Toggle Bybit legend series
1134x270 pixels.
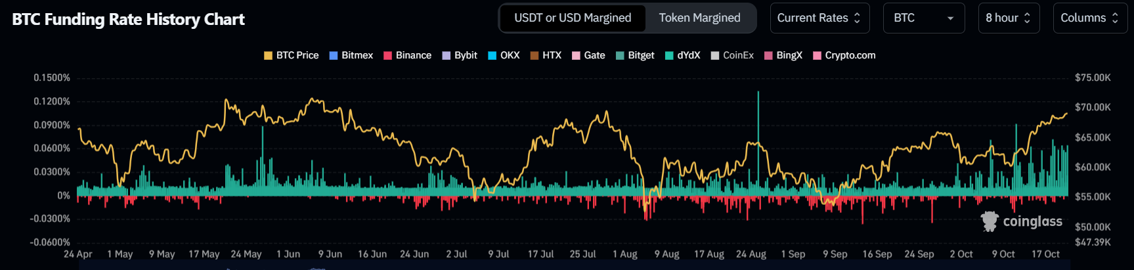click(x=460, y=55)
